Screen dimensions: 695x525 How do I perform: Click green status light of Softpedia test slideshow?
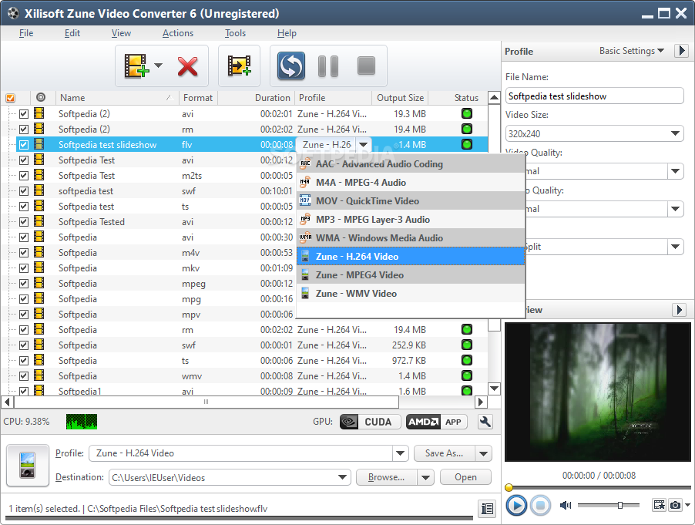(x=467, y=144)
